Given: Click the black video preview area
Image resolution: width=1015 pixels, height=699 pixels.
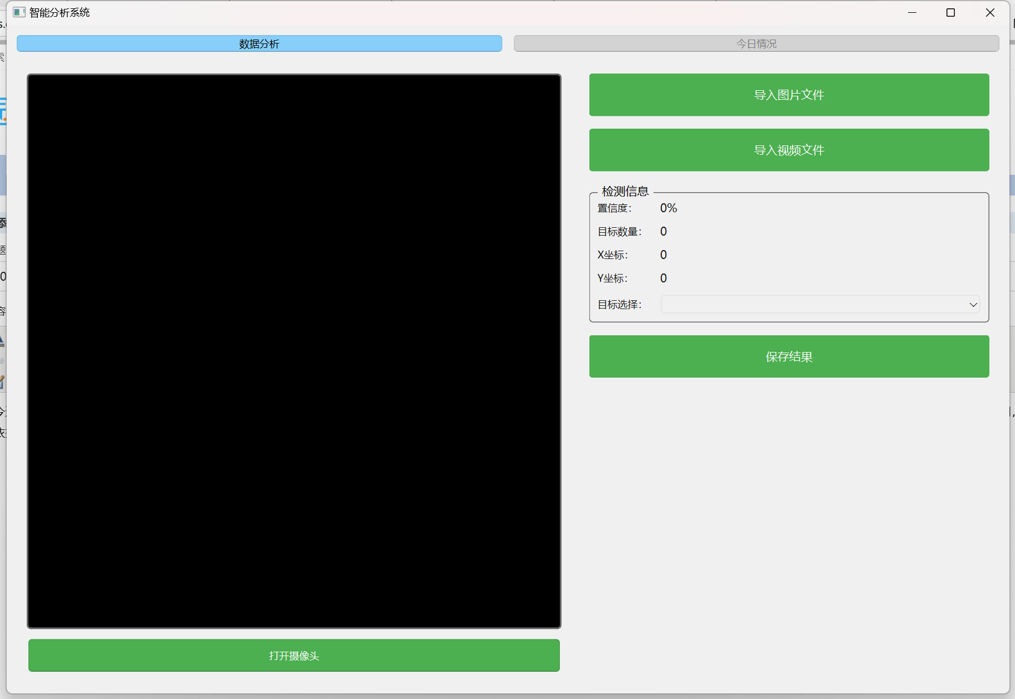Looking at the screenshot, I should tap(294, 351).
